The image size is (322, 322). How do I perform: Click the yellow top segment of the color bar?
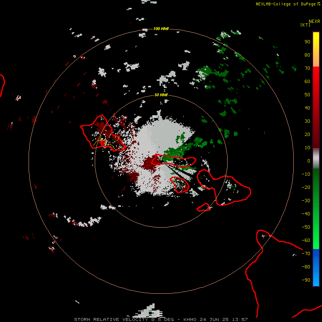[x=316, y=49]
